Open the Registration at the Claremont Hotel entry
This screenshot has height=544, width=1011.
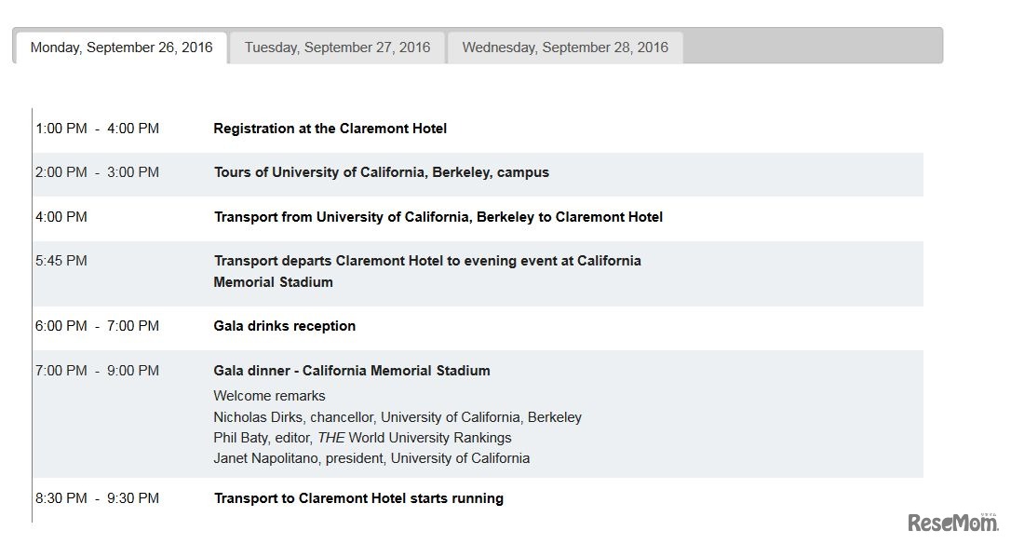pyautogui.click(x=330, y=128)
